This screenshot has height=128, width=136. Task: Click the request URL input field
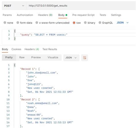[x=81, y=6]
